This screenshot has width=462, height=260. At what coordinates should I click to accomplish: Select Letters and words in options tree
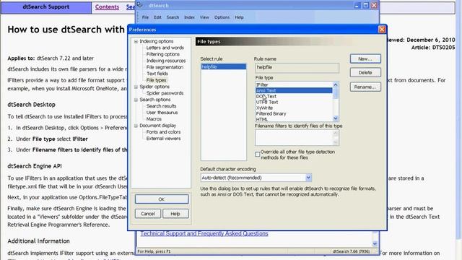(x=165, y=48)
